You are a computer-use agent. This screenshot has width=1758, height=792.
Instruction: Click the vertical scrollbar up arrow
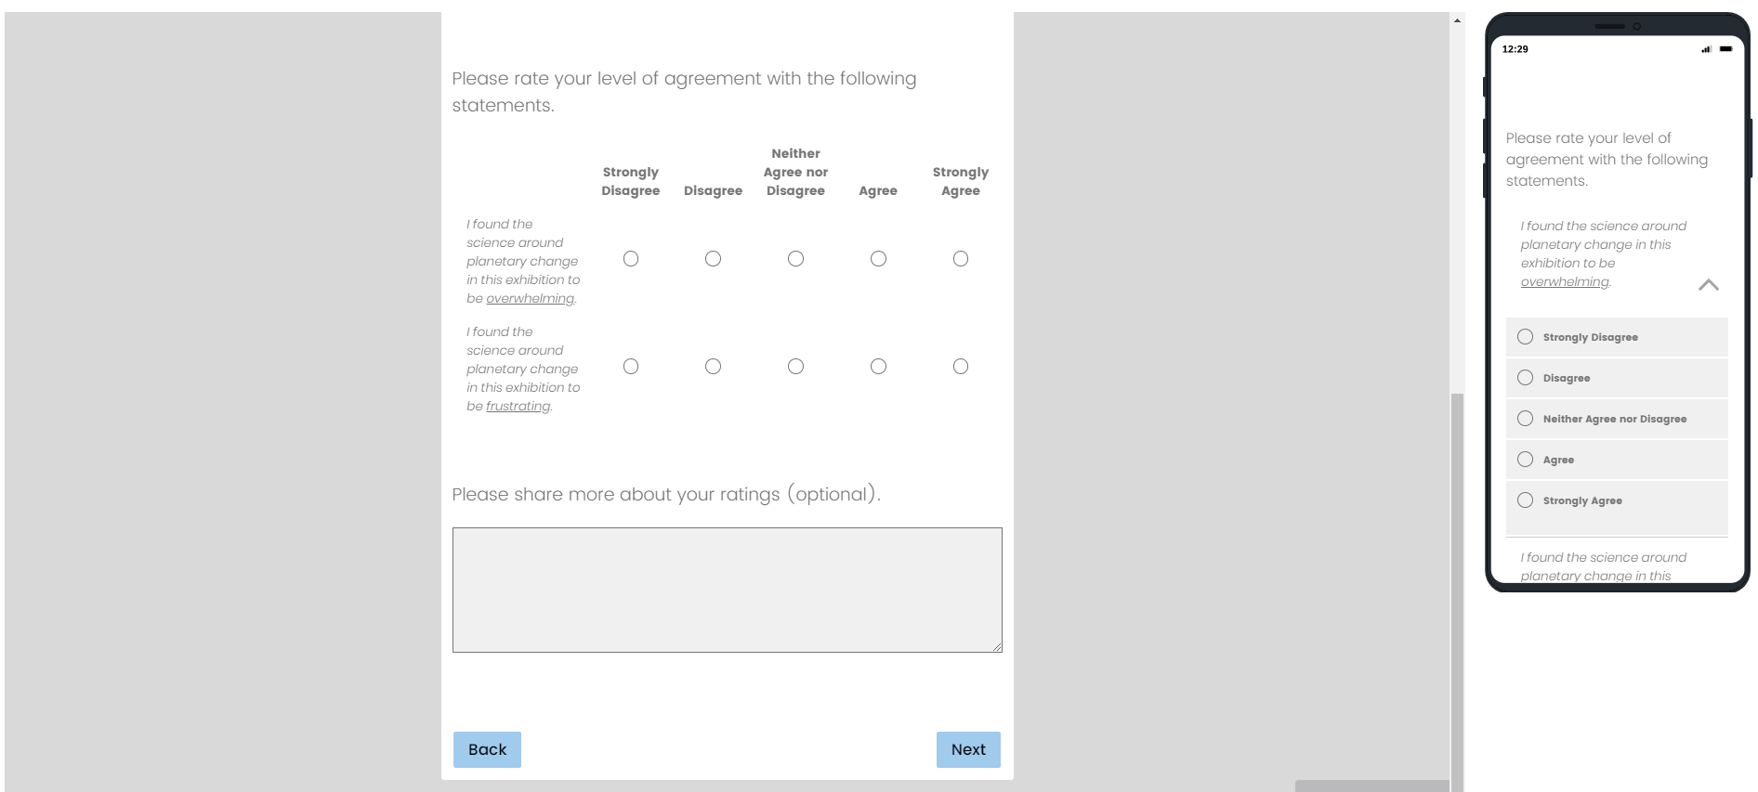1457,20
